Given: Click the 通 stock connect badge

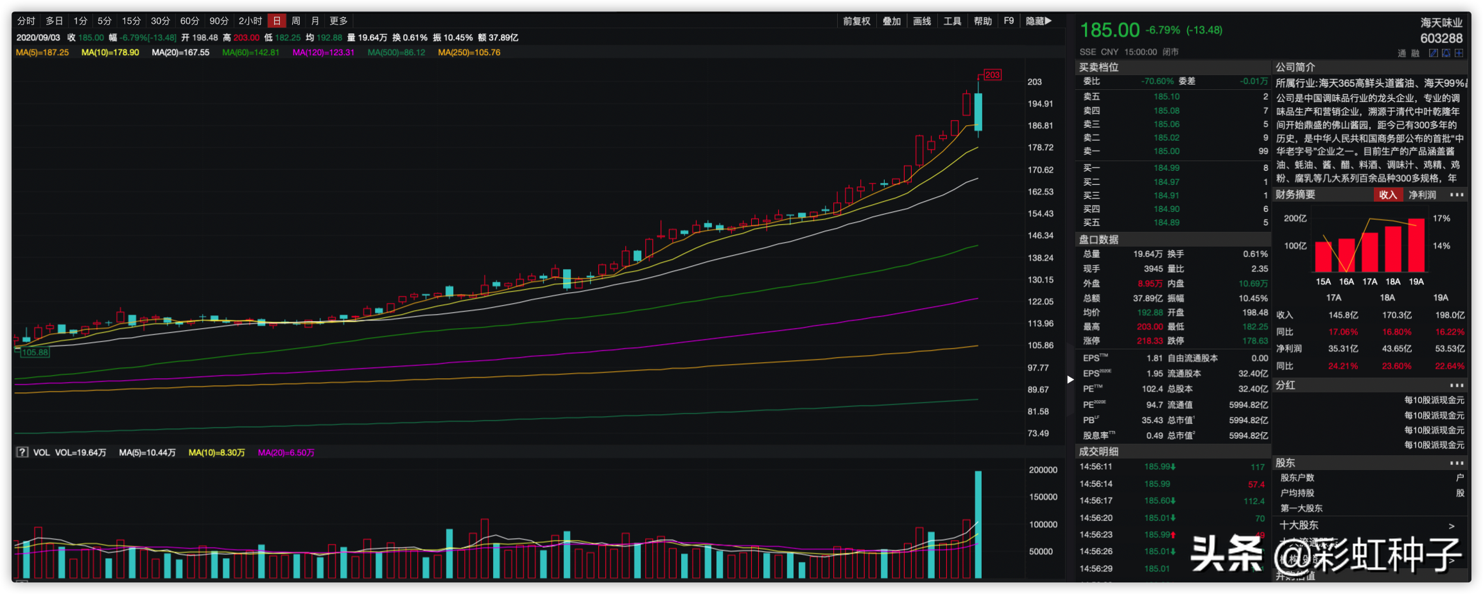Looking at the screenshot, I should pyautogui.click(x=1401, y=53).
